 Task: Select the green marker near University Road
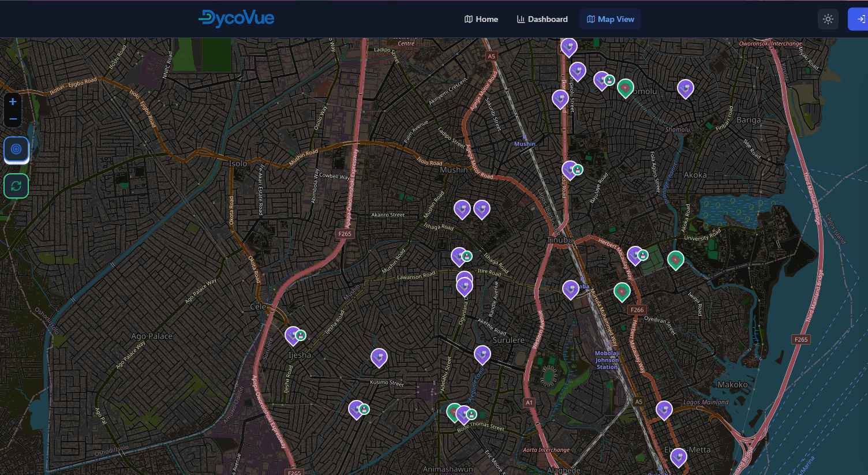coord(675,260)
